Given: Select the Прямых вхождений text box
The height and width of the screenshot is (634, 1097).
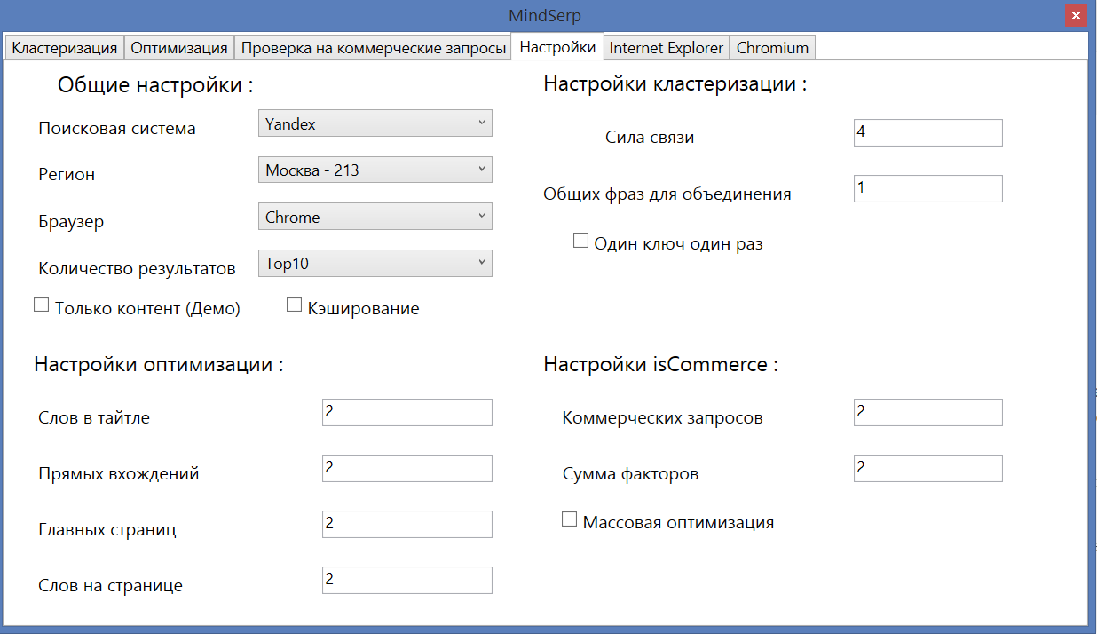Looking at the screenshot, I should click(x=406, y=469).
